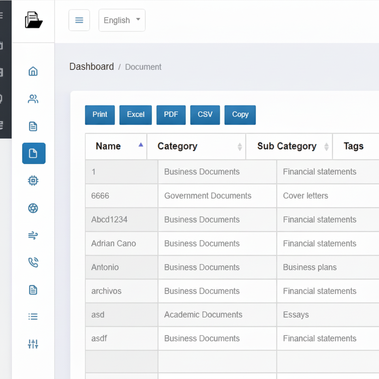The image size is (379, 379).
Task: Click the list icon in the sidebar
Action: pos(33,317)
